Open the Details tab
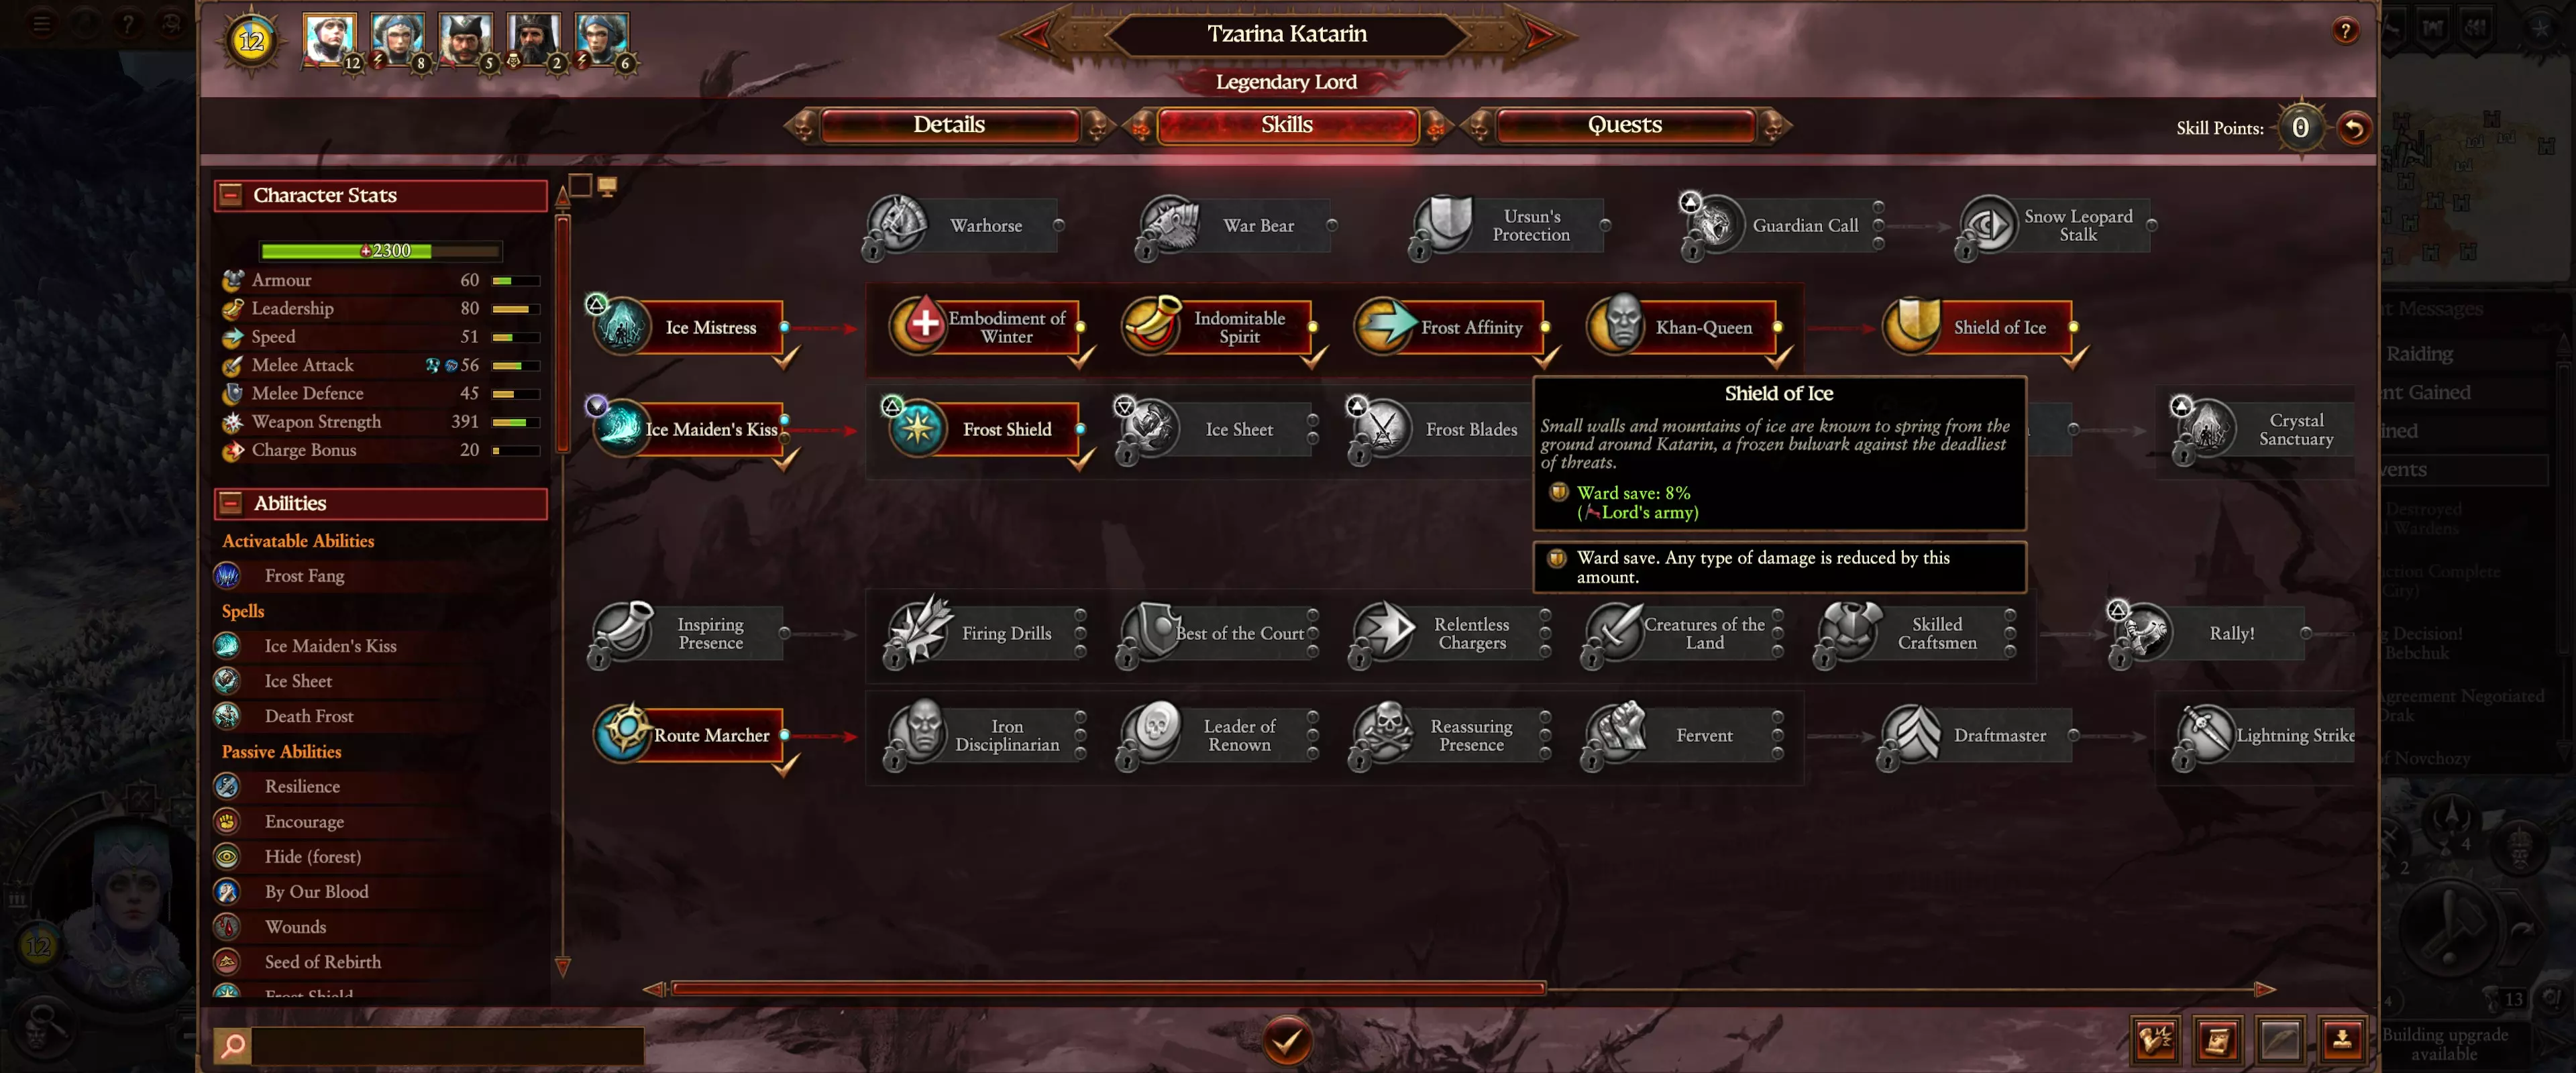The image size is (2576, 1073). 949,125
